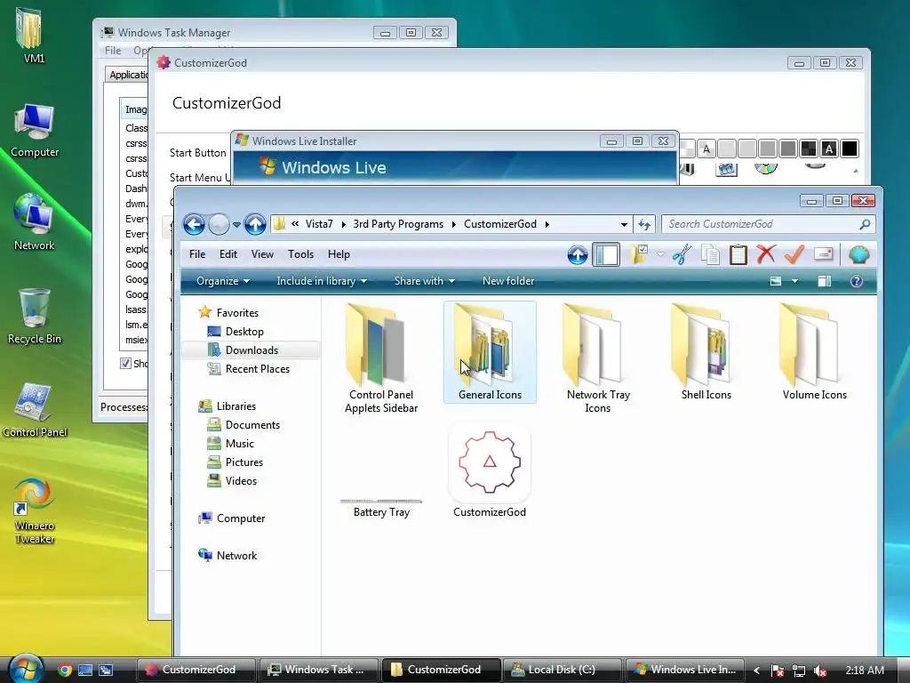Open the address bar history dropdown
This screenshot has height=683, width=910.
pos(624,224)
